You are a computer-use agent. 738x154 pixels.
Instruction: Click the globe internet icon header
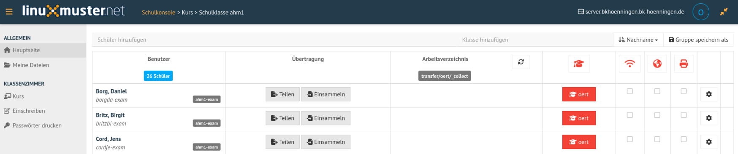(657, 64)
